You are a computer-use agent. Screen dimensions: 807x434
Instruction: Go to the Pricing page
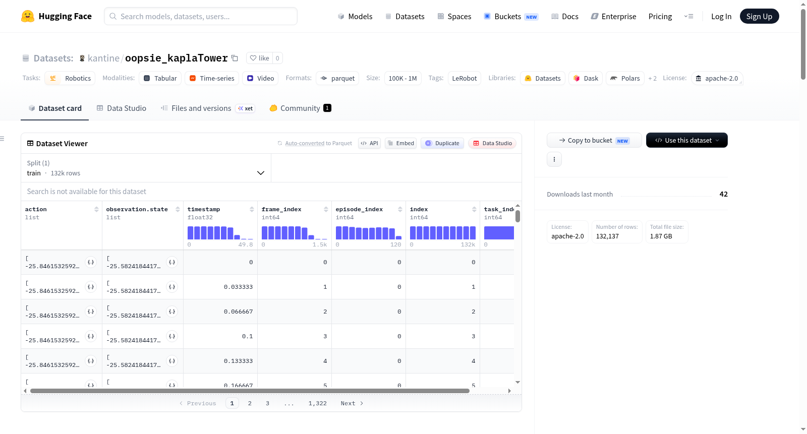[x=660, y=17]
